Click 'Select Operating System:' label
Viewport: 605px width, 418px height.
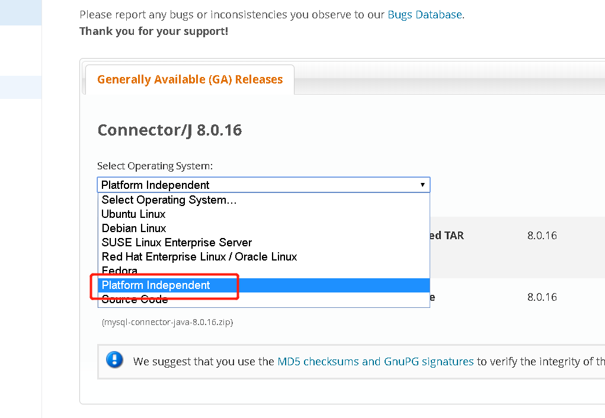coord(155,166)
